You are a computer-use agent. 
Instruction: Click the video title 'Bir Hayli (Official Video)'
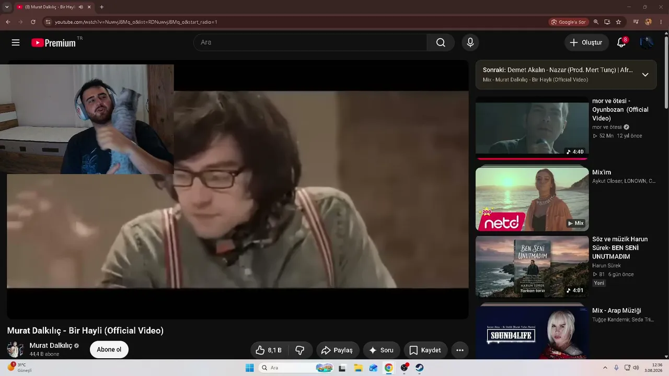116,331
